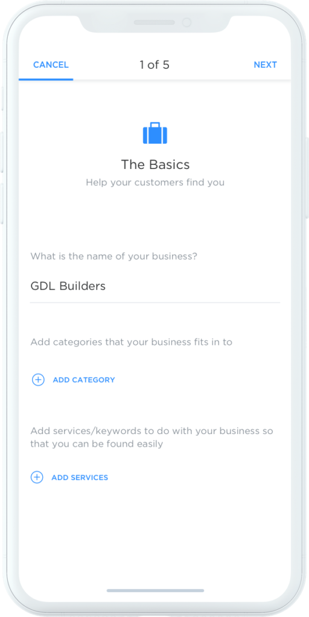Click the ADD SERVICES text link
The image size is (309, 617).
(x=80, y=478)
